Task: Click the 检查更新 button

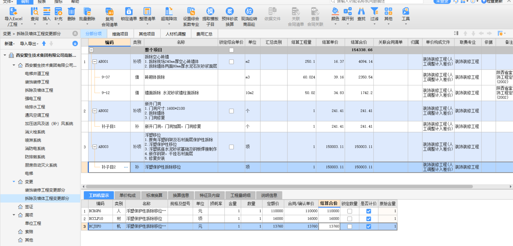Action: pyautogui.click(x=493, y=2)
